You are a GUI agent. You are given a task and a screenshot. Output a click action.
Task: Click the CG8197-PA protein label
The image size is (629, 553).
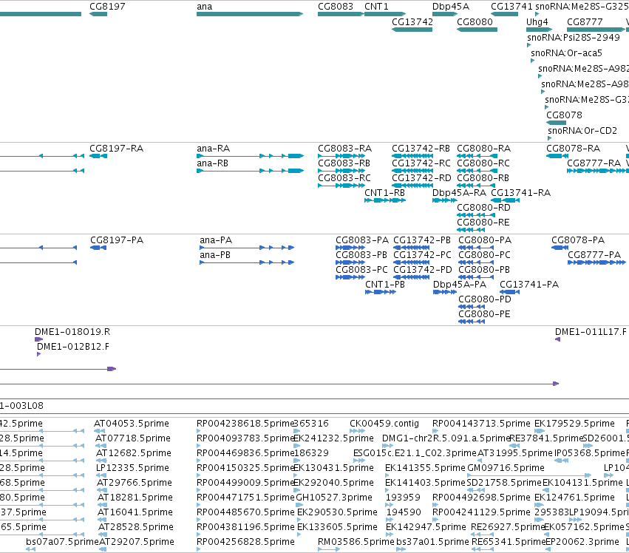coord(117,240)
